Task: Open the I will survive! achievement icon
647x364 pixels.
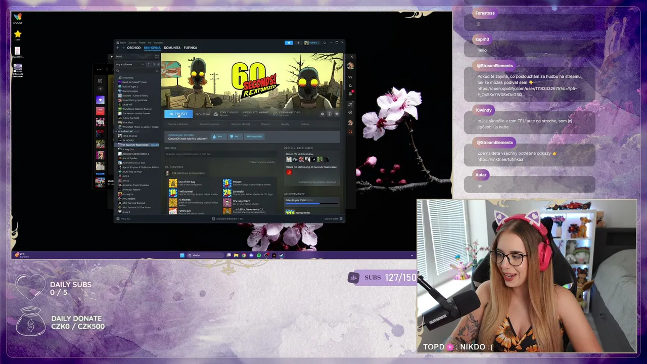Action: coord(173,193)
